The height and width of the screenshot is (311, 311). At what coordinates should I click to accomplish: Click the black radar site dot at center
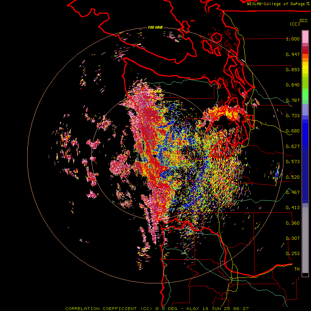155,156
